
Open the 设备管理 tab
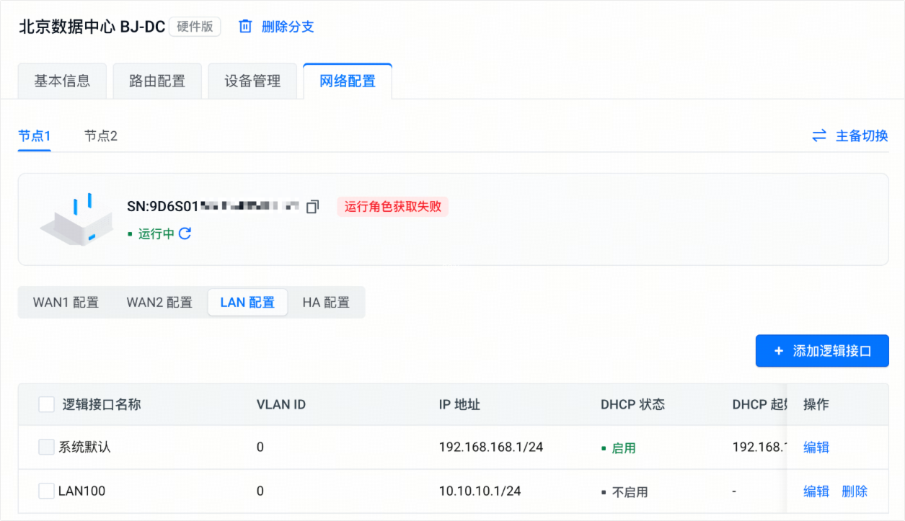252,81
